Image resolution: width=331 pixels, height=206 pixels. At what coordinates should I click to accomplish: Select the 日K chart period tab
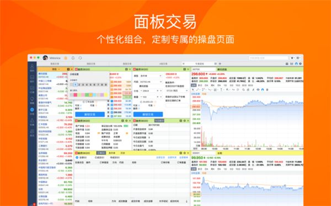pyautogui.click(x=206, y=85)
